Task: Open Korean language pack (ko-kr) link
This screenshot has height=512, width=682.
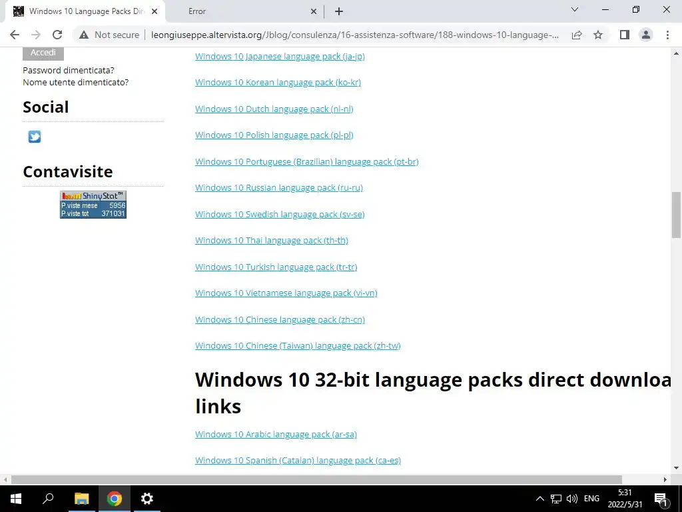Action: coord(278,82)
